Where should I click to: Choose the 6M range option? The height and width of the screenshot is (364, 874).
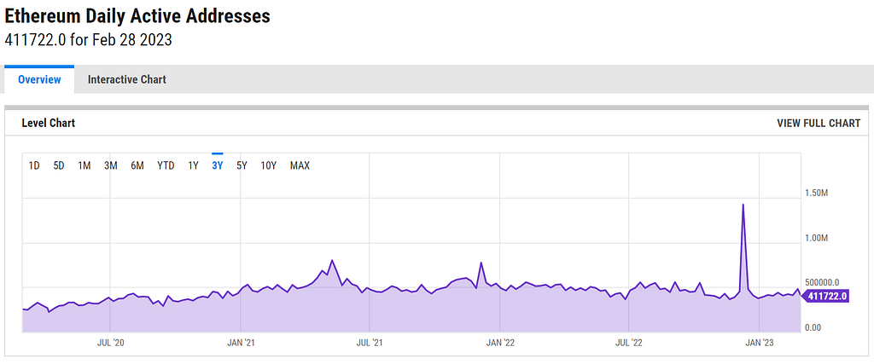pyautogui.click(x=137, y=165)
